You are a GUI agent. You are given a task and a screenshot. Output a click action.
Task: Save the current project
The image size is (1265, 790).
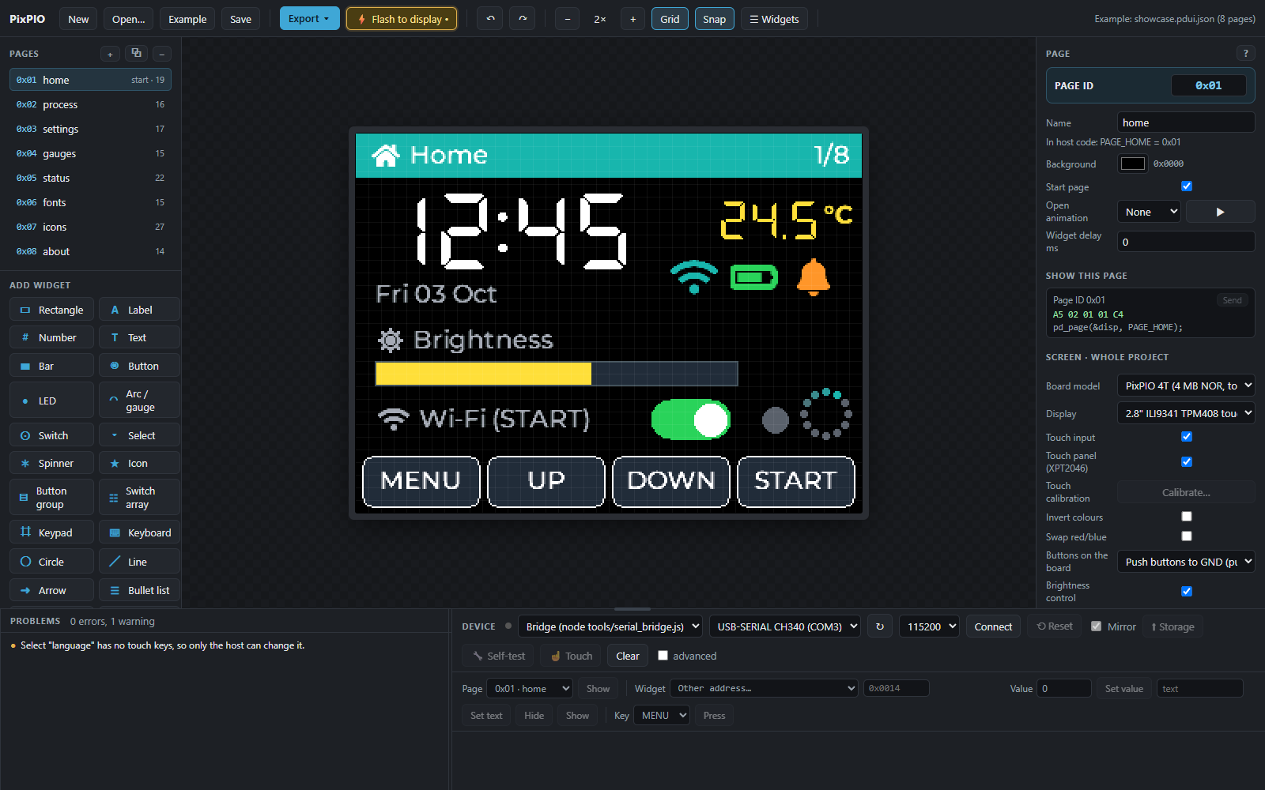click(240, 19)
